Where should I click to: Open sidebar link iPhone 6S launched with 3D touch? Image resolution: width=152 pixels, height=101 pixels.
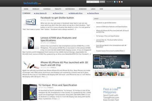pos(112,31)
